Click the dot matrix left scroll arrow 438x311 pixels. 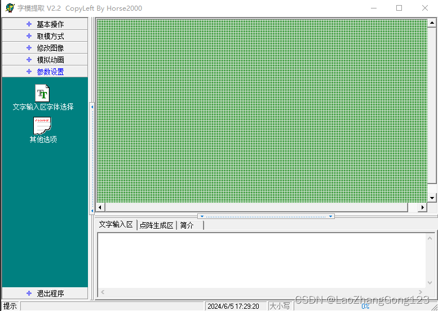tap(100, 207)
